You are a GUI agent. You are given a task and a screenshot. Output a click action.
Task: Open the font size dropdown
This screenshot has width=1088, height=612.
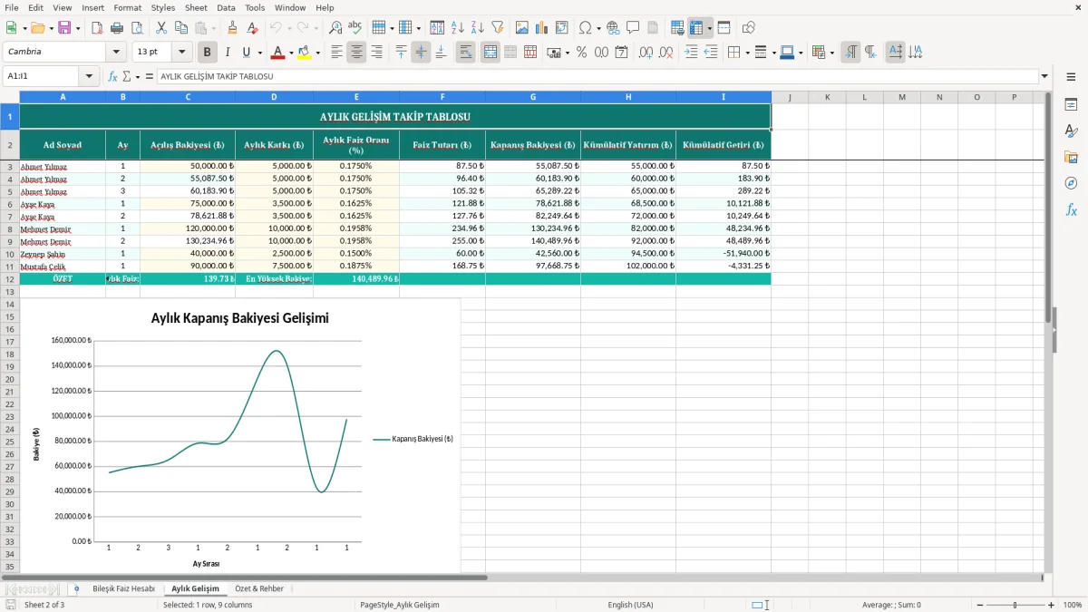click(x=182, y=53)
